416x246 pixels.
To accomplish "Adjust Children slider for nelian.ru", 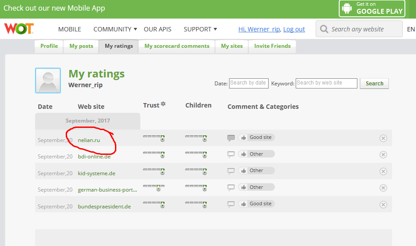I will tap(196, 138).
